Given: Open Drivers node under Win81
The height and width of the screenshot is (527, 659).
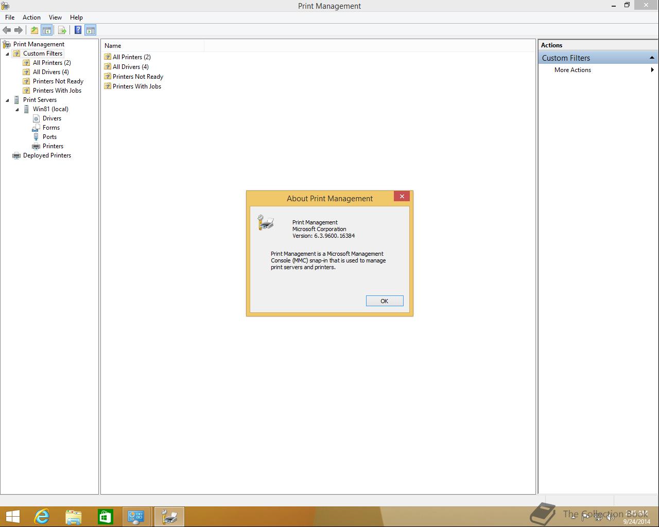Looking at the screenshot, I should (52, 118).
